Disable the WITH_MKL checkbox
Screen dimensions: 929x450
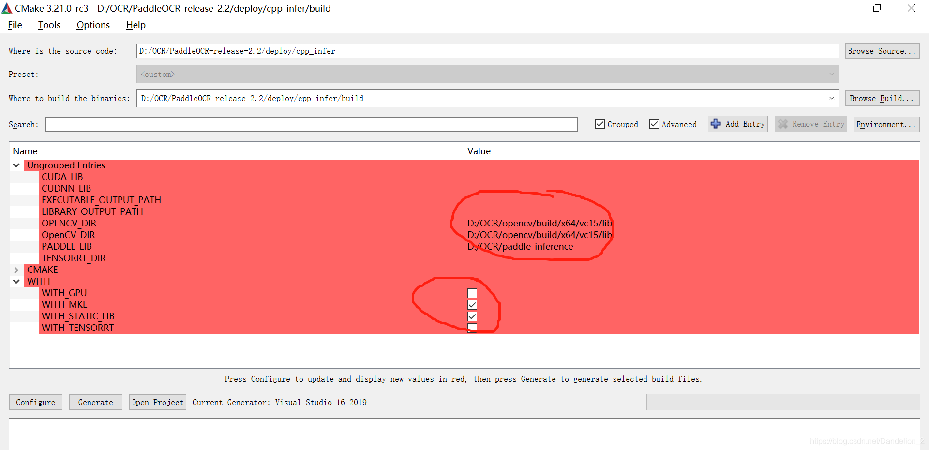472,305
